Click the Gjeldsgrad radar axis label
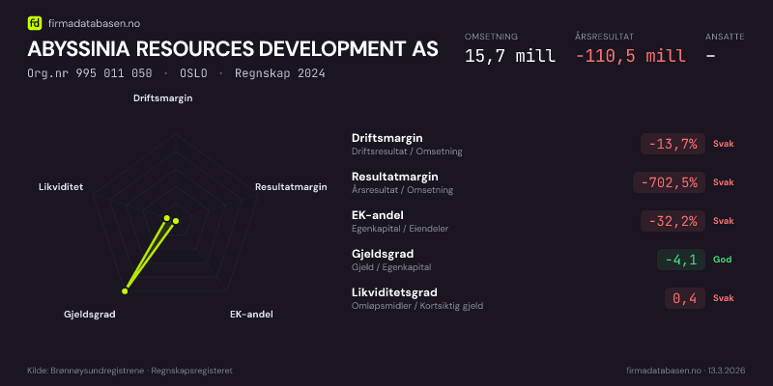Viewport: 773px width, 386px height. point(89,315)
